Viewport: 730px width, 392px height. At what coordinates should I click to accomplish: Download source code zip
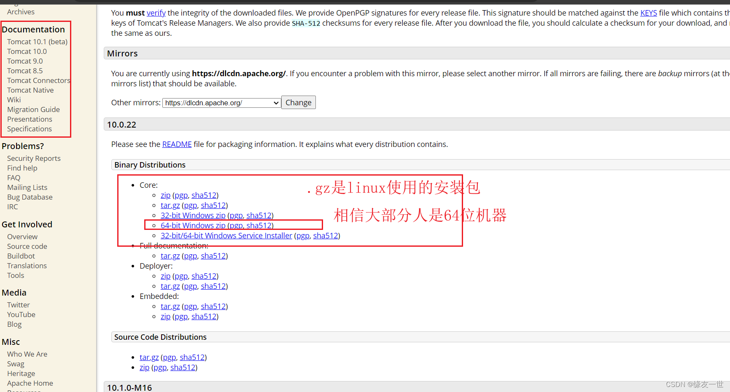click(x=144, y=368)
